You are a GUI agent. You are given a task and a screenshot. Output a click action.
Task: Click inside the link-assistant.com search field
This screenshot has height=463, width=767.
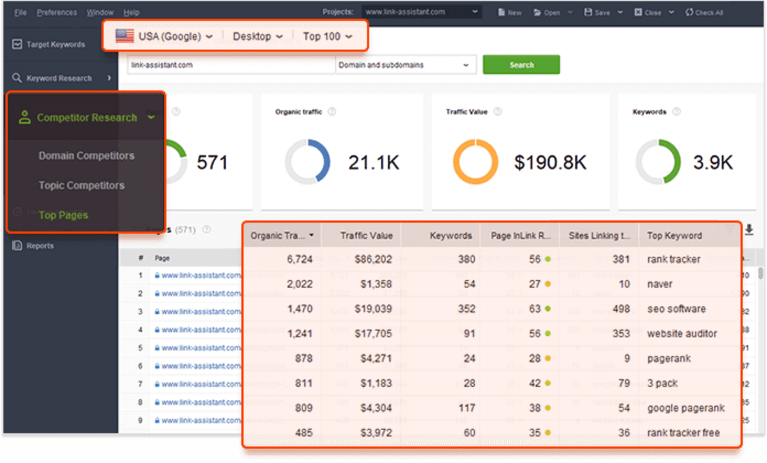pos(229,64)
